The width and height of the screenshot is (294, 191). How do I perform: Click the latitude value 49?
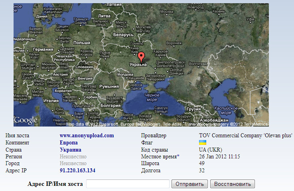click(202, 163)
